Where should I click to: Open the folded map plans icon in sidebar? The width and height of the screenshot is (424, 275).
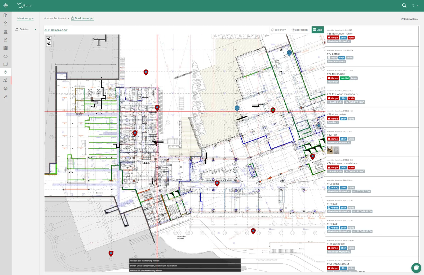coord(6,64)
